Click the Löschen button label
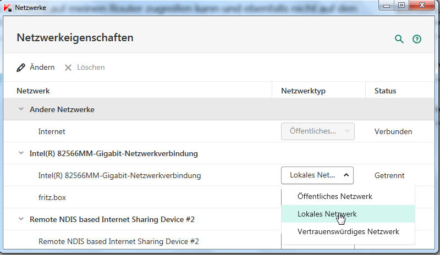Screen dimensions: 440x255 (x=91, y=68)
